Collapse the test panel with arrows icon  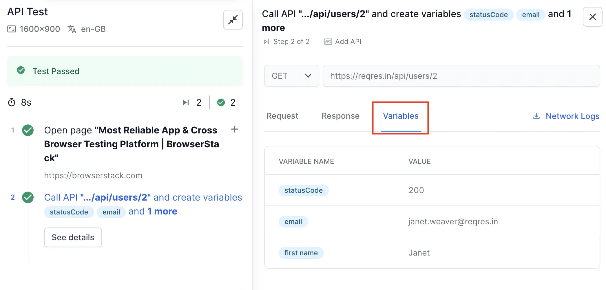(x=233, y=20)
